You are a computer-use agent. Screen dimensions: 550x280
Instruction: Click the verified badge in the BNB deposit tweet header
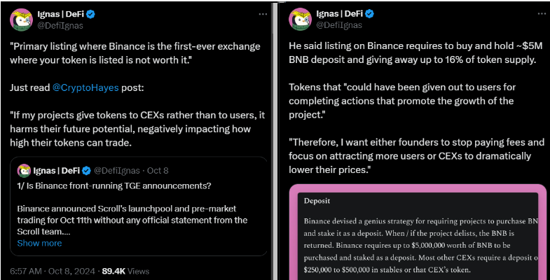point(370,15)
